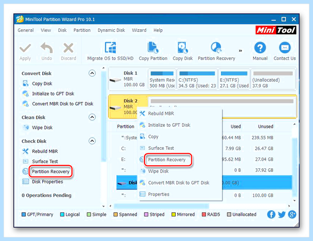Click the Unallocated legend color box

pyautogui.click(x=229, y=214)
